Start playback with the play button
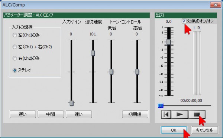The image size is (223, 138). click(180, 114)
